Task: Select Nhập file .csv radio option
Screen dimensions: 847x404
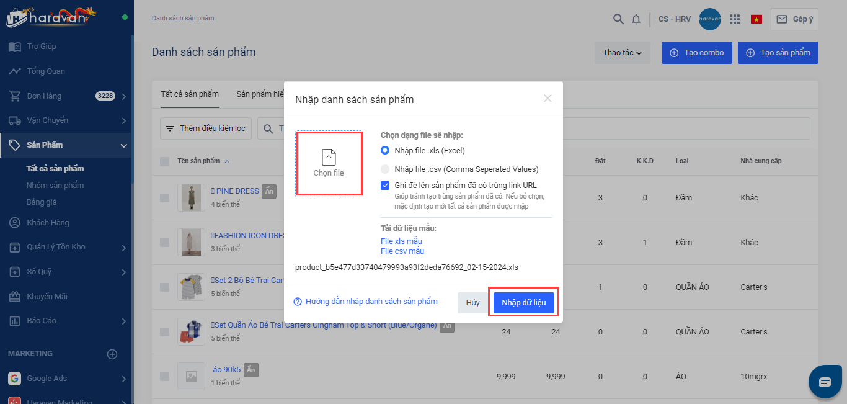Action: (385, 169)
